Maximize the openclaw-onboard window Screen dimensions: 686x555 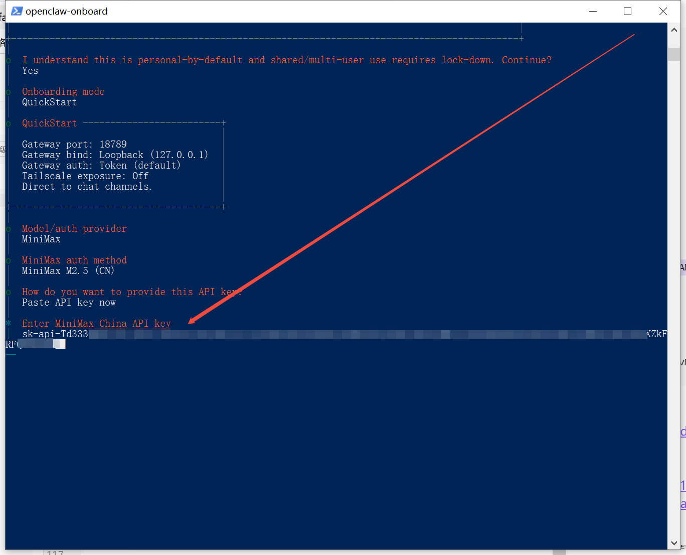(x=627, y=11)
